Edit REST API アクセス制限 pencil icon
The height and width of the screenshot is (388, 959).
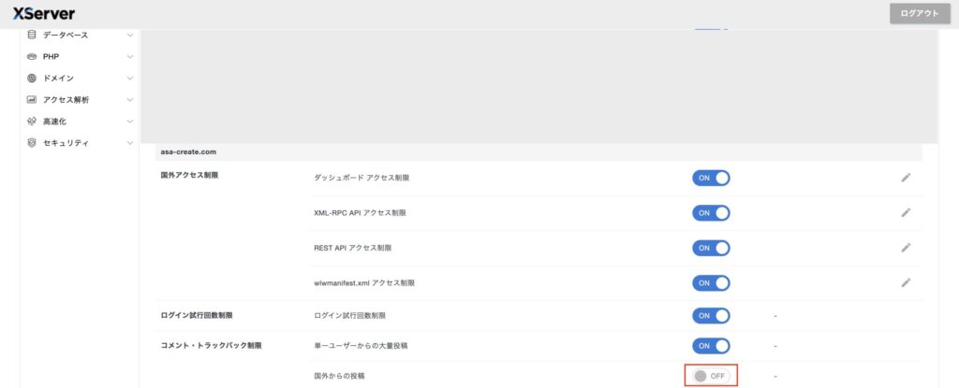tap(906, 248)
